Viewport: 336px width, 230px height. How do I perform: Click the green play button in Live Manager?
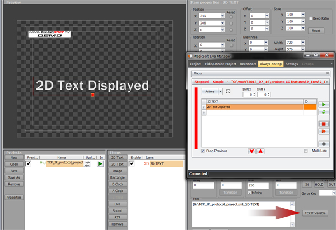[x=324, y=105]
